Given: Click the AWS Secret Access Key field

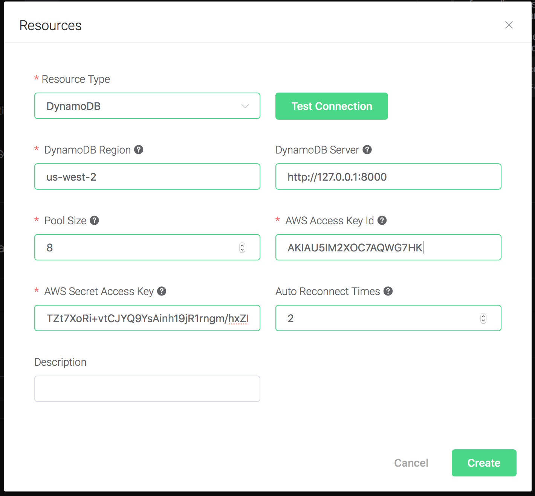Looking at the screenshot, I should click(147, 318).
